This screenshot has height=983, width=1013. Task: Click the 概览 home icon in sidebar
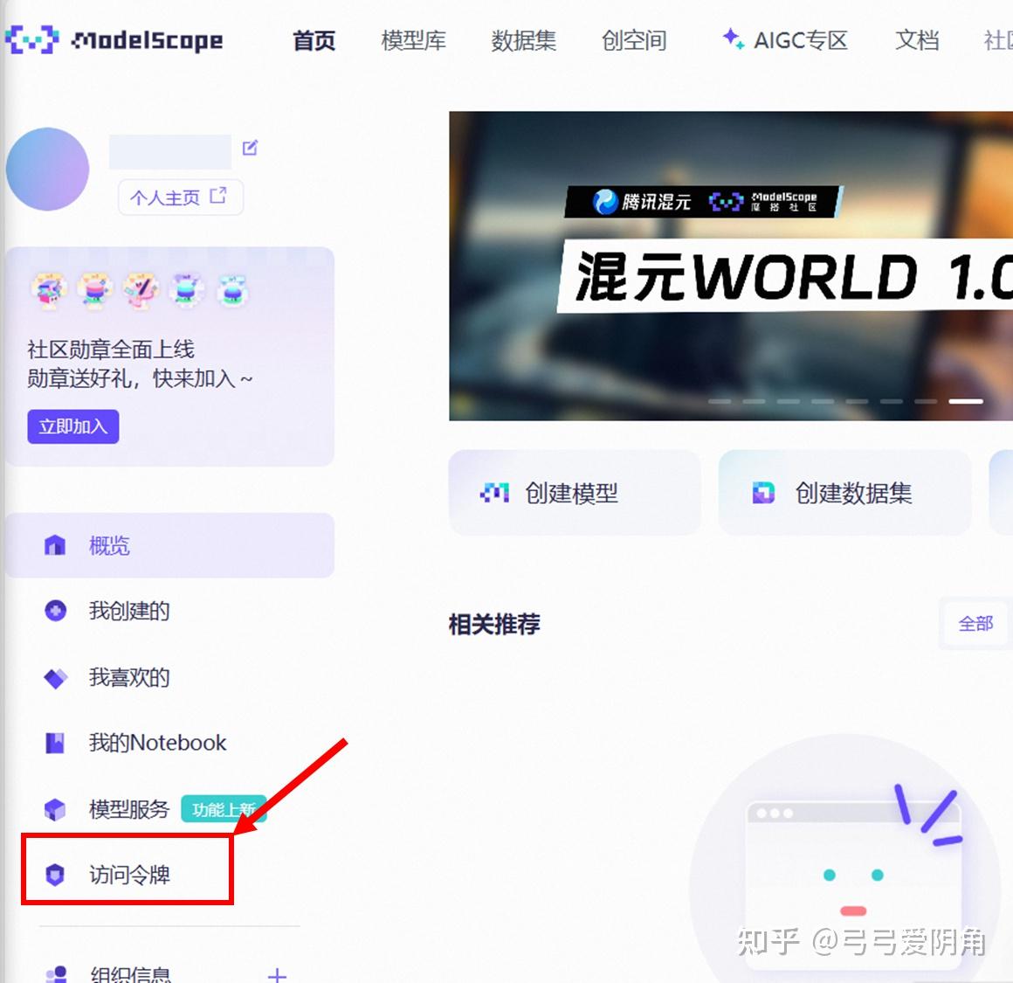(55, 545)
